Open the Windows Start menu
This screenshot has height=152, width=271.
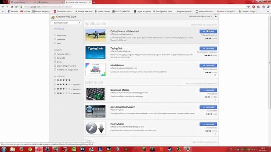pos(4,149)
